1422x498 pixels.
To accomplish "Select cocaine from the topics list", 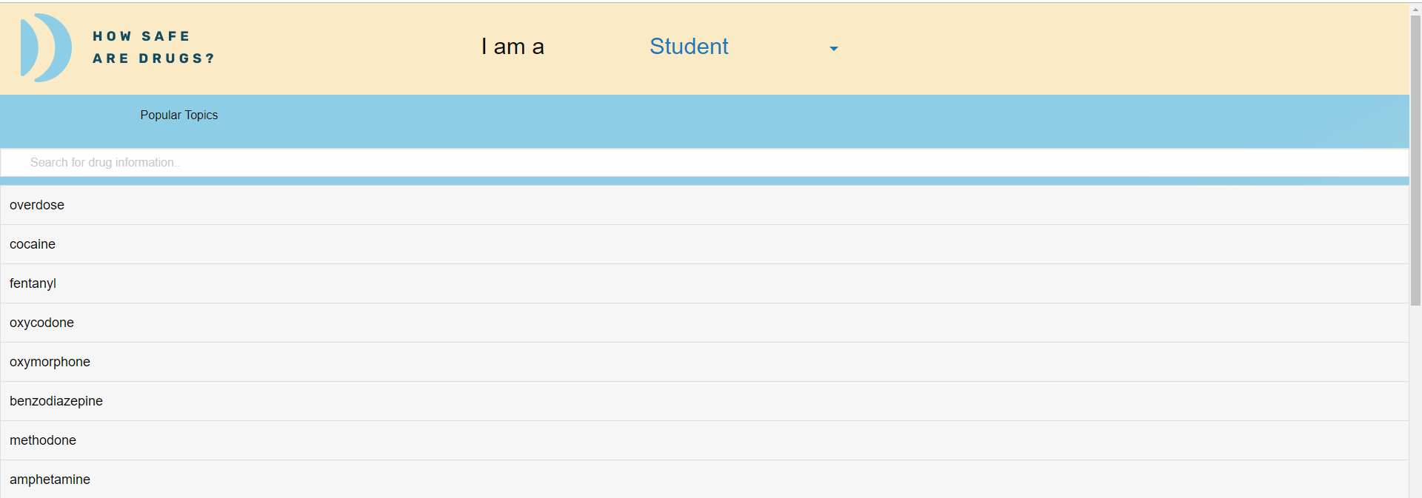I will (x=33, y=244).
